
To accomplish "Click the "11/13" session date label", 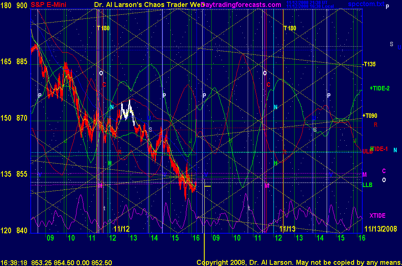I will 287,229.
